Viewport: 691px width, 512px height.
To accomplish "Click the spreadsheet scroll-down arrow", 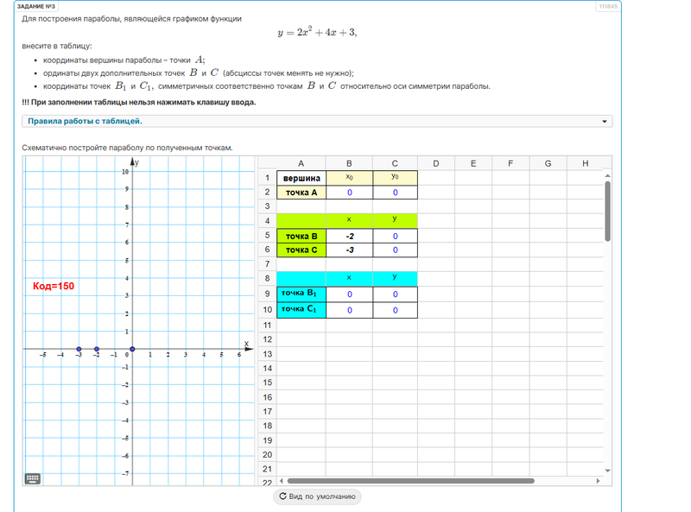I will pos(607,471).
